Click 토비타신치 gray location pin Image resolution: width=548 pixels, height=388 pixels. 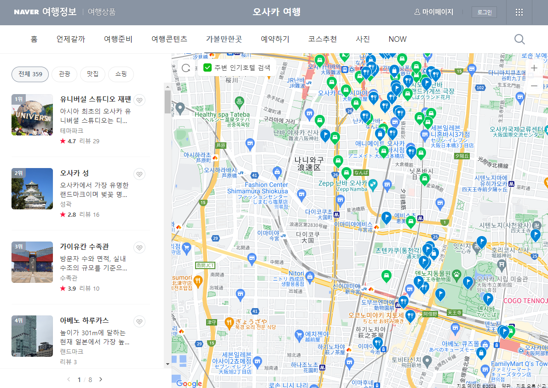point(427,360)
